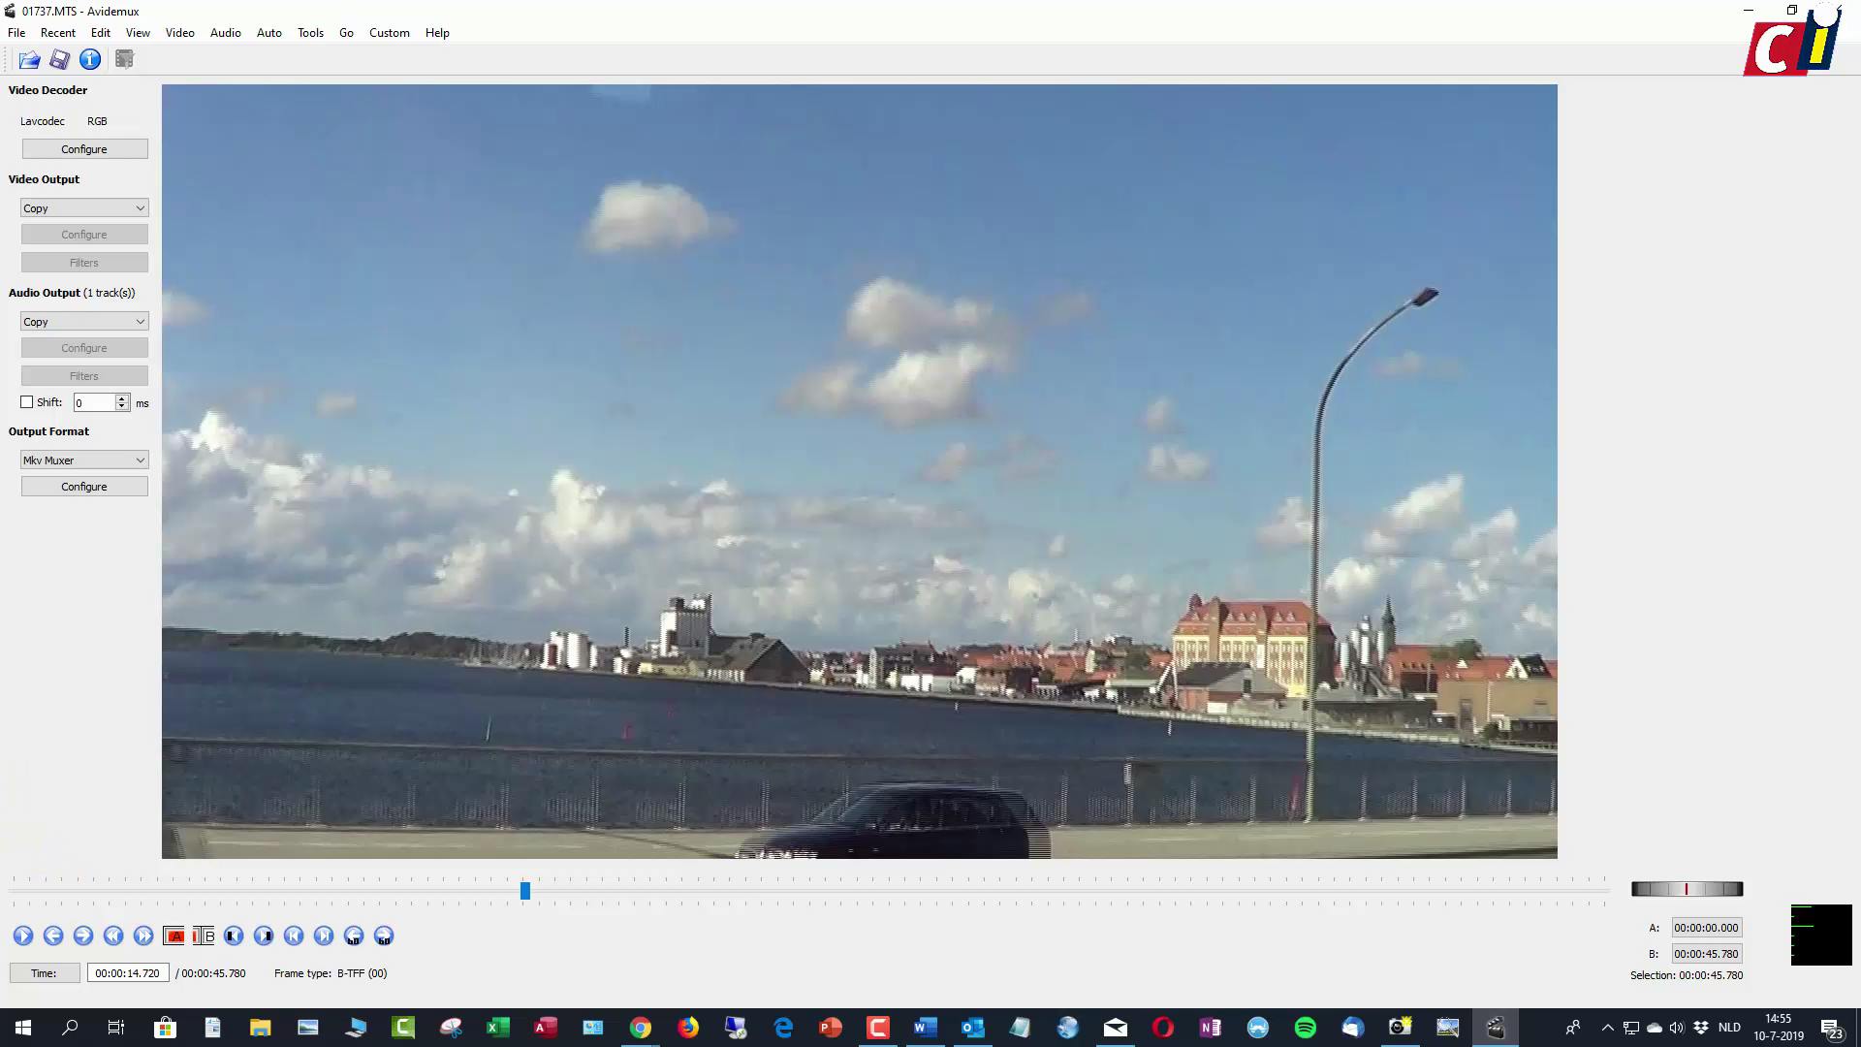Open video information with blue i icon
1861x1047 pixels.
(x=90, y=60)
